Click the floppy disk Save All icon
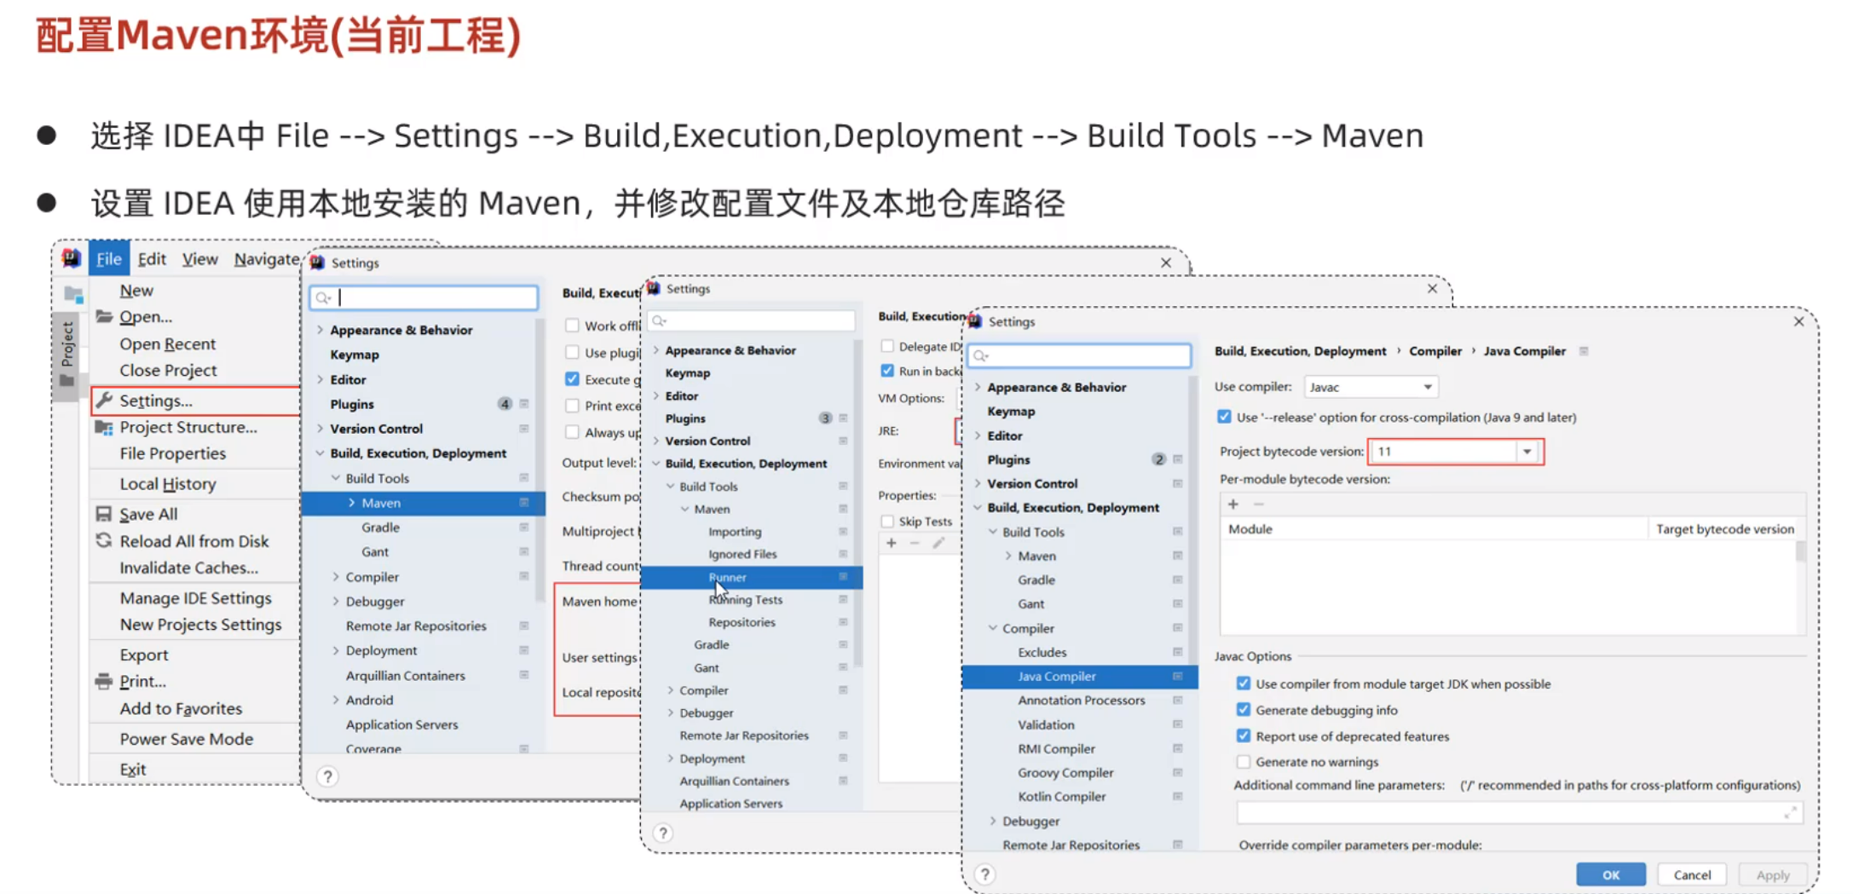 [x=104, y=514]
